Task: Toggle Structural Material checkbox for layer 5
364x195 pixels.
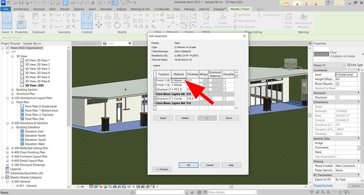Action: 210,99
